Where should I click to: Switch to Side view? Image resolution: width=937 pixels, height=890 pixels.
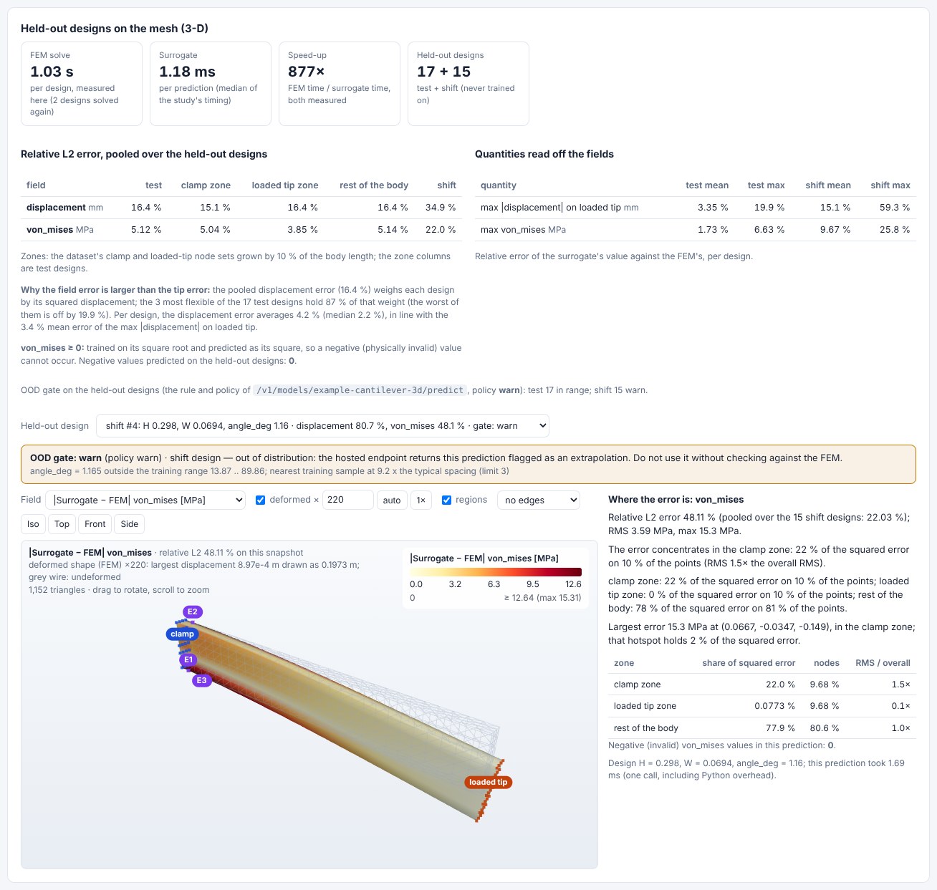tap(130, 524)
